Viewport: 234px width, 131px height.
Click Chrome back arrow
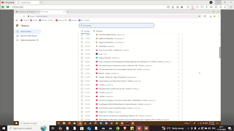click(x=16, y=16)
